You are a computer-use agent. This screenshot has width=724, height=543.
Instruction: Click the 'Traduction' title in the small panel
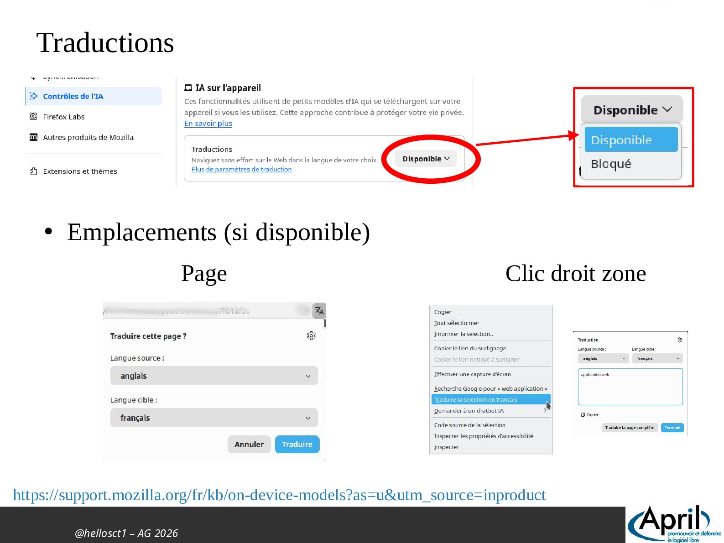coord(588,340)
